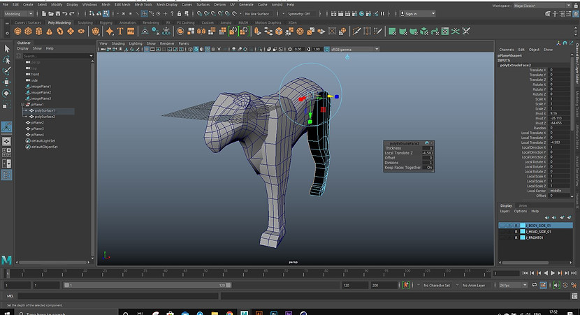Click color swatch of l_HEAD_SIDE_01 layer
This screenshot has height=315, width=580.
pyautogui.click(x=523, y=231)
